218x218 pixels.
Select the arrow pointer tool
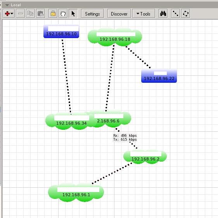(73, 14)
